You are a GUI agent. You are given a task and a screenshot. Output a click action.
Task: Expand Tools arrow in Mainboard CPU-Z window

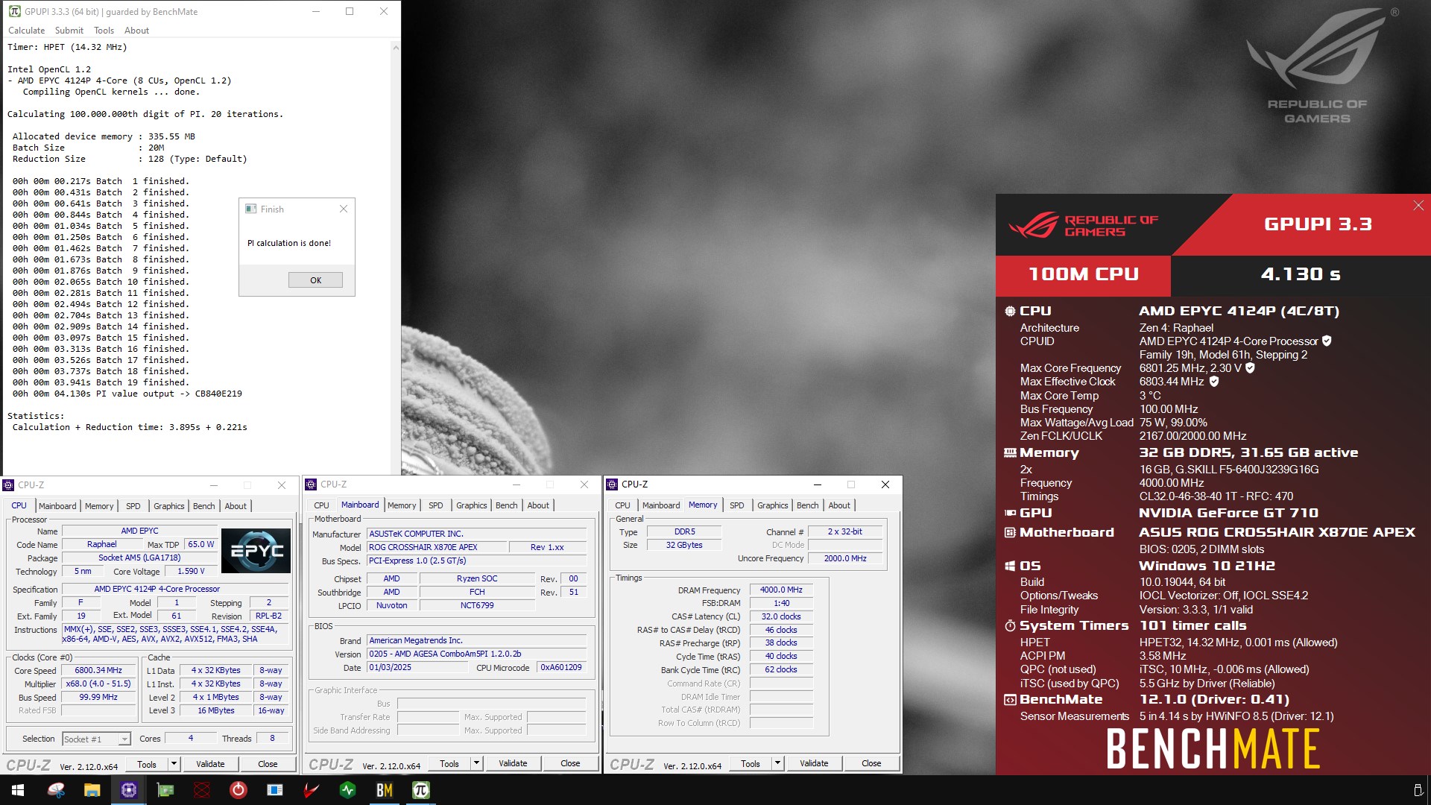476,763
